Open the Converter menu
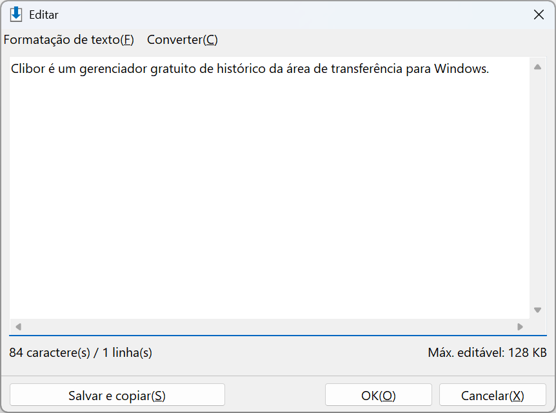Viewport: 556px width, 413px height. (183, 40)
